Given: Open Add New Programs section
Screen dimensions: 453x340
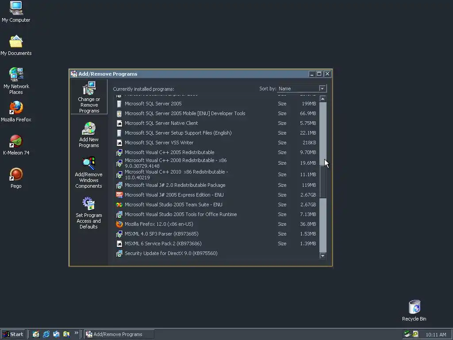Looking at the screenshot, I should 89,135.
